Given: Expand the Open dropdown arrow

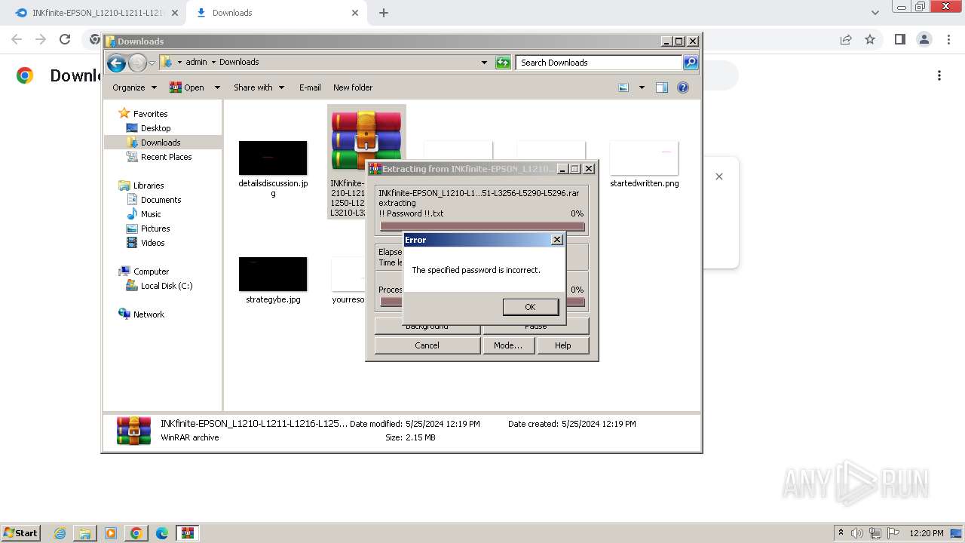Looking at the screenshot, I should (x=217, y=87).
